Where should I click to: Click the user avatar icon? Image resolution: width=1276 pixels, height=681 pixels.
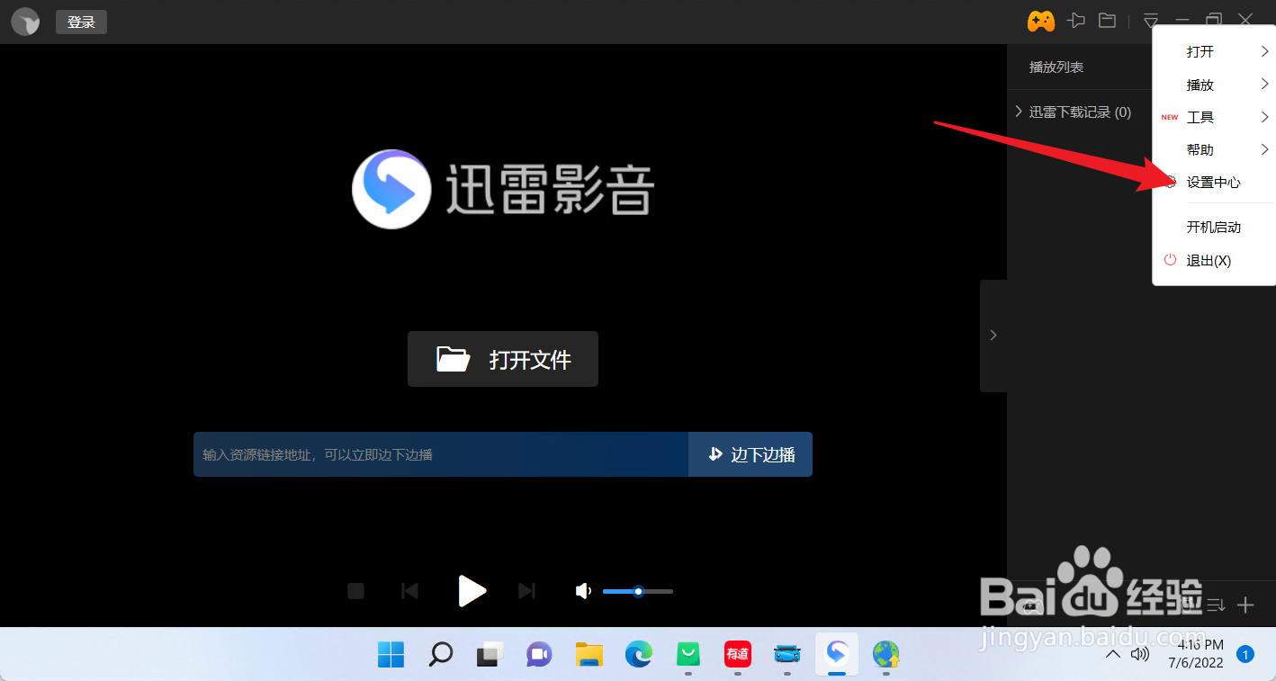[x=25, y=22]
